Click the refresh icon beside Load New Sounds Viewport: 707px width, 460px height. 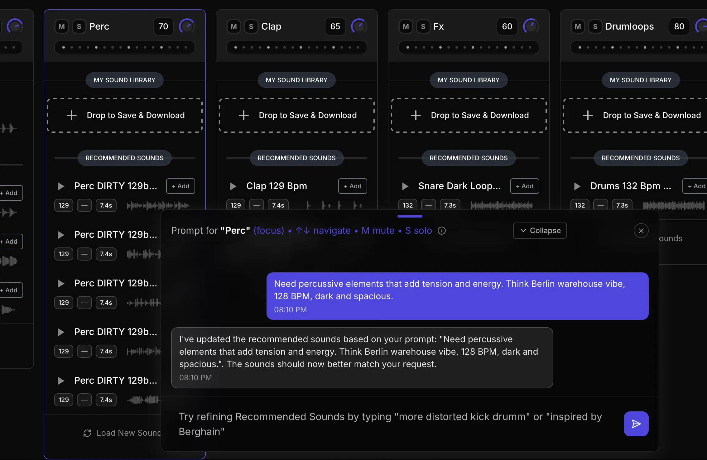coord(87,433)
